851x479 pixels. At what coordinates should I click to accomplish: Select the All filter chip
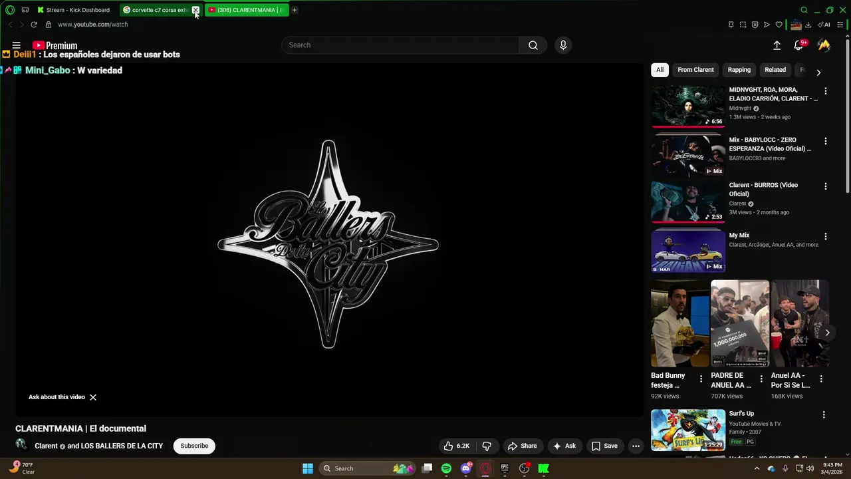coord(660,70)
